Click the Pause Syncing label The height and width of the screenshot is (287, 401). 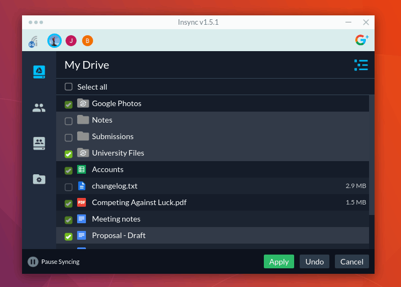click(61, 262)
